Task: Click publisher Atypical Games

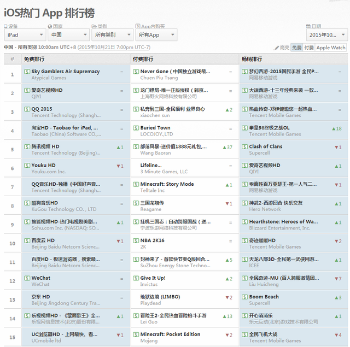Action: click(x=49, y=78)
